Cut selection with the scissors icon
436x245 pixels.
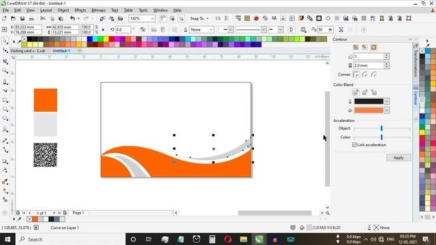tap(42, 18)
